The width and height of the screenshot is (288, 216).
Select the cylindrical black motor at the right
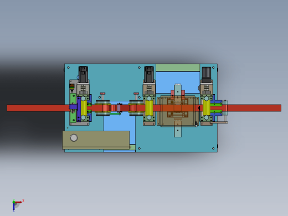[207, 75]
